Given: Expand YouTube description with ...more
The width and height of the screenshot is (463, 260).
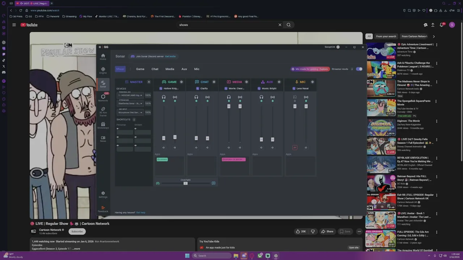Looking at the screenshot, I should coord(76,249).
